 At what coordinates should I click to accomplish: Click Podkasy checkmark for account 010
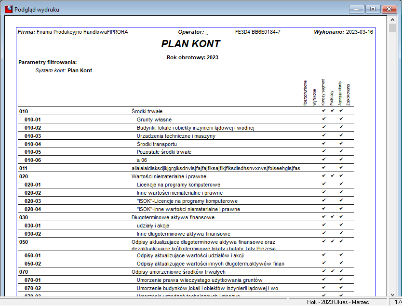click(333, 110)
